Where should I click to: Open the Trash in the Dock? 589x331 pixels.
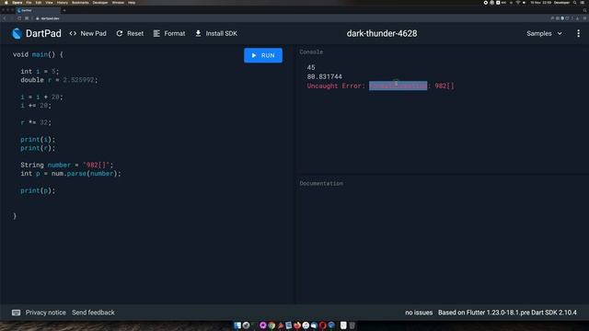(352, 325)
